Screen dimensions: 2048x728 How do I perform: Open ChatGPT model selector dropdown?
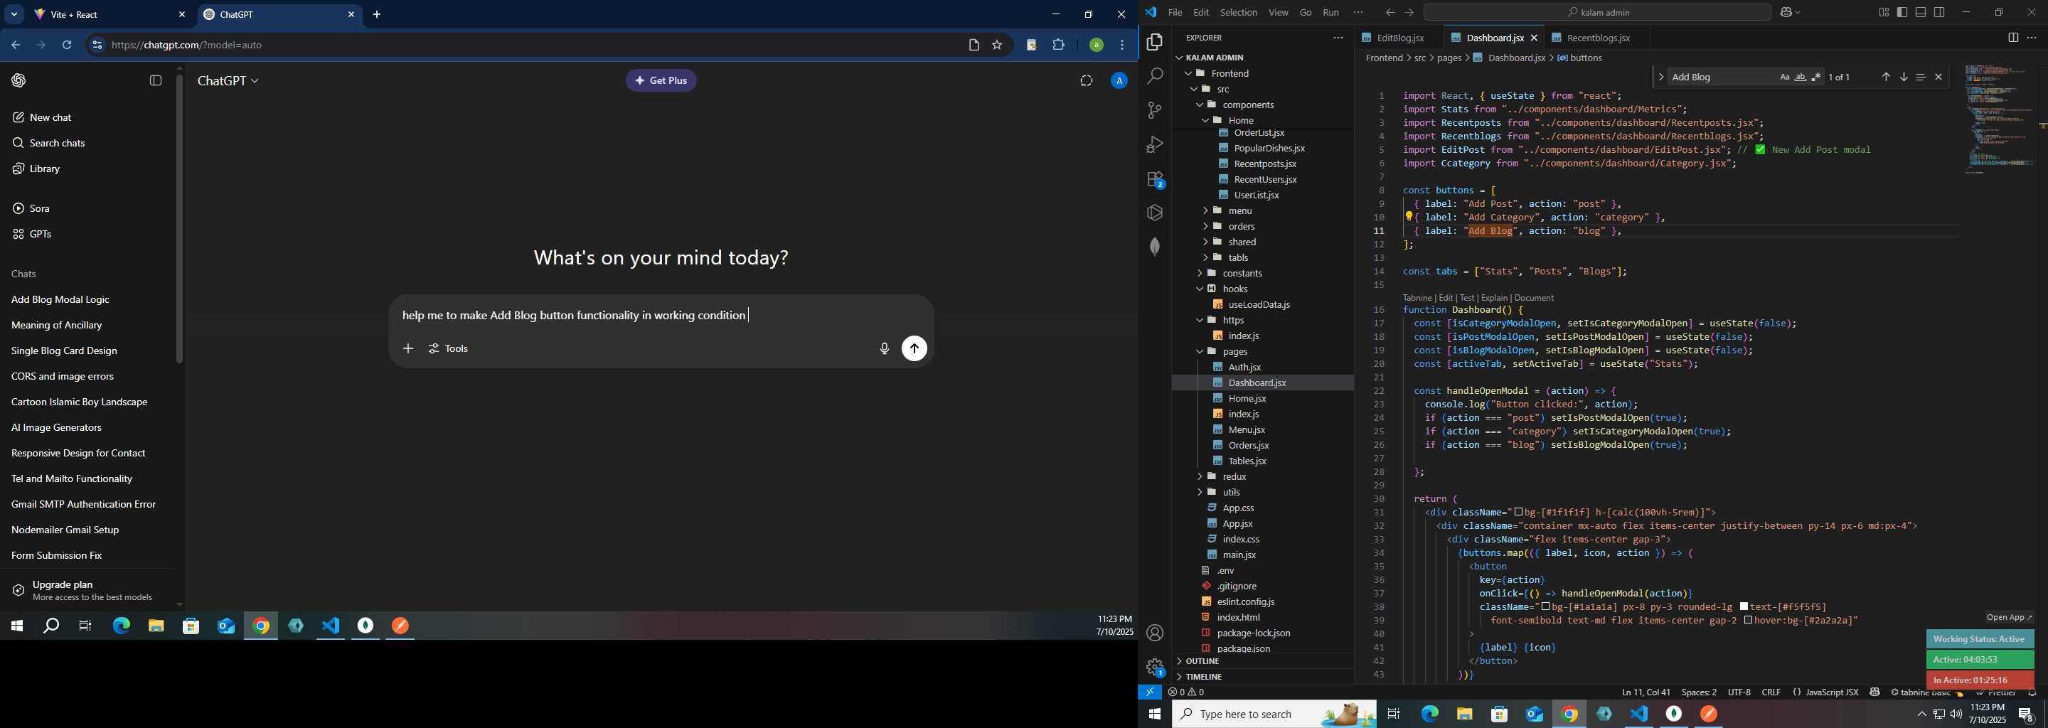click(228, 81)
